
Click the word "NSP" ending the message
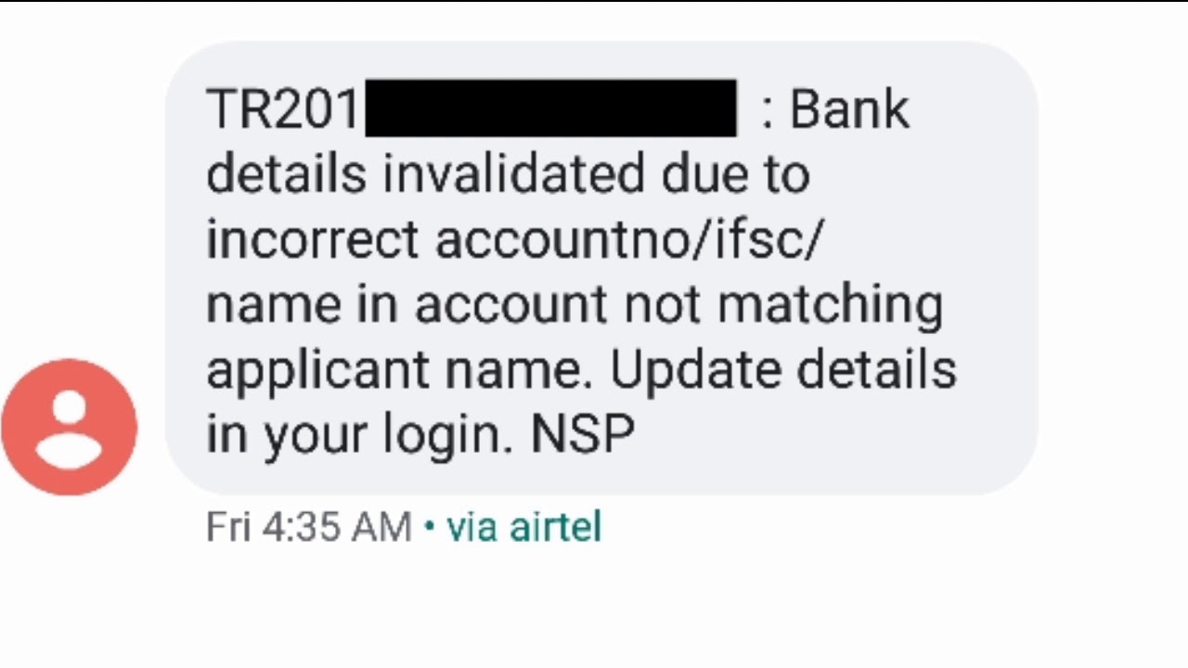click(x=583, y=434)
